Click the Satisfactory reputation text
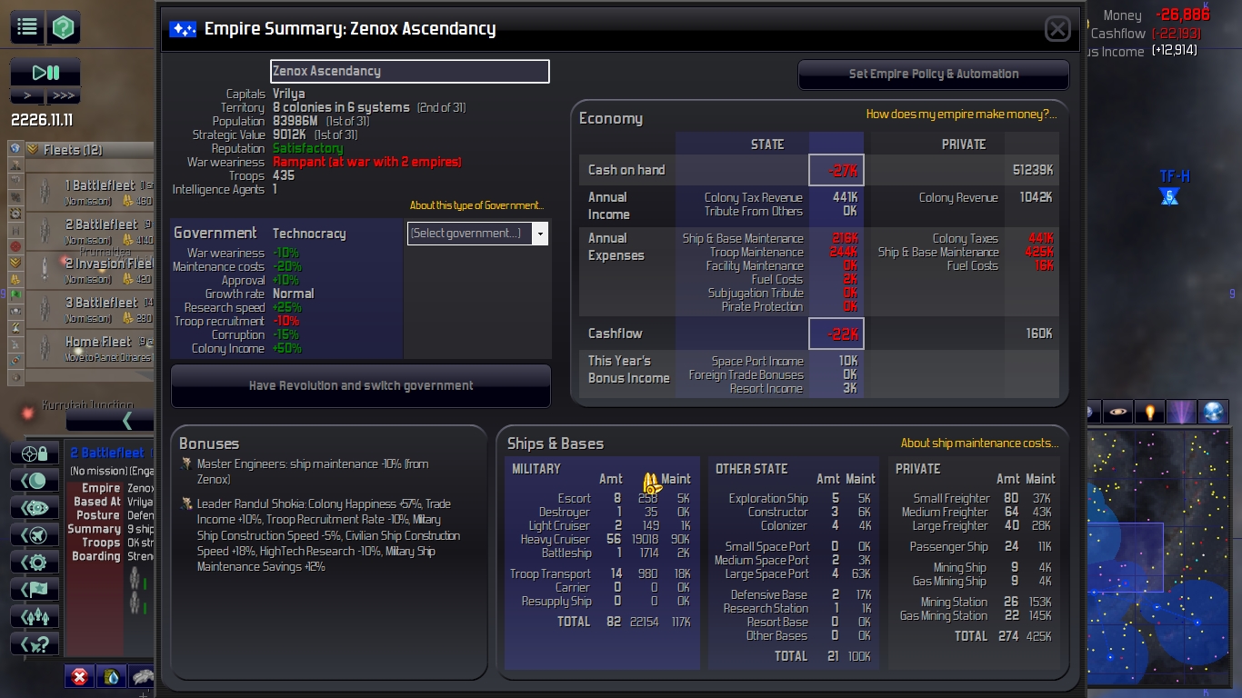Viewport: 1242px width, 698px height. (308, 148)
